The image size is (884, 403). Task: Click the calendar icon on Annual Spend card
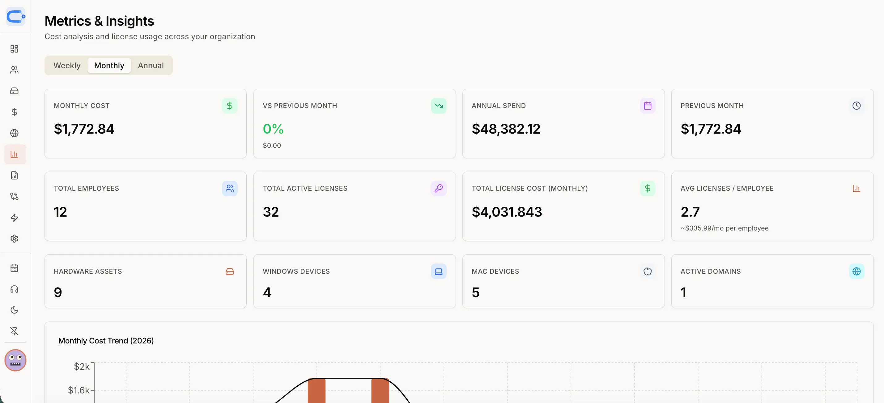pyautogui.click(x=648, y=106)
